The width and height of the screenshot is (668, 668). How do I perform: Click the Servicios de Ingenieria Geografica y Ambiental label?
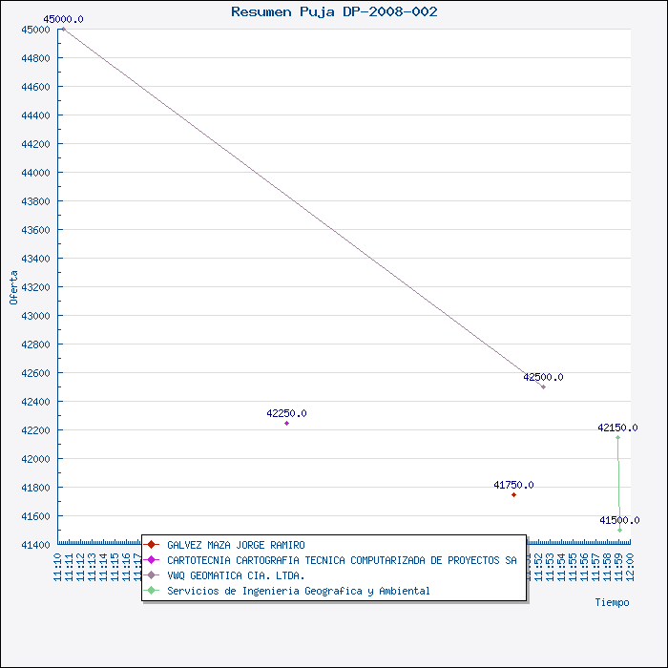(298, 591)
